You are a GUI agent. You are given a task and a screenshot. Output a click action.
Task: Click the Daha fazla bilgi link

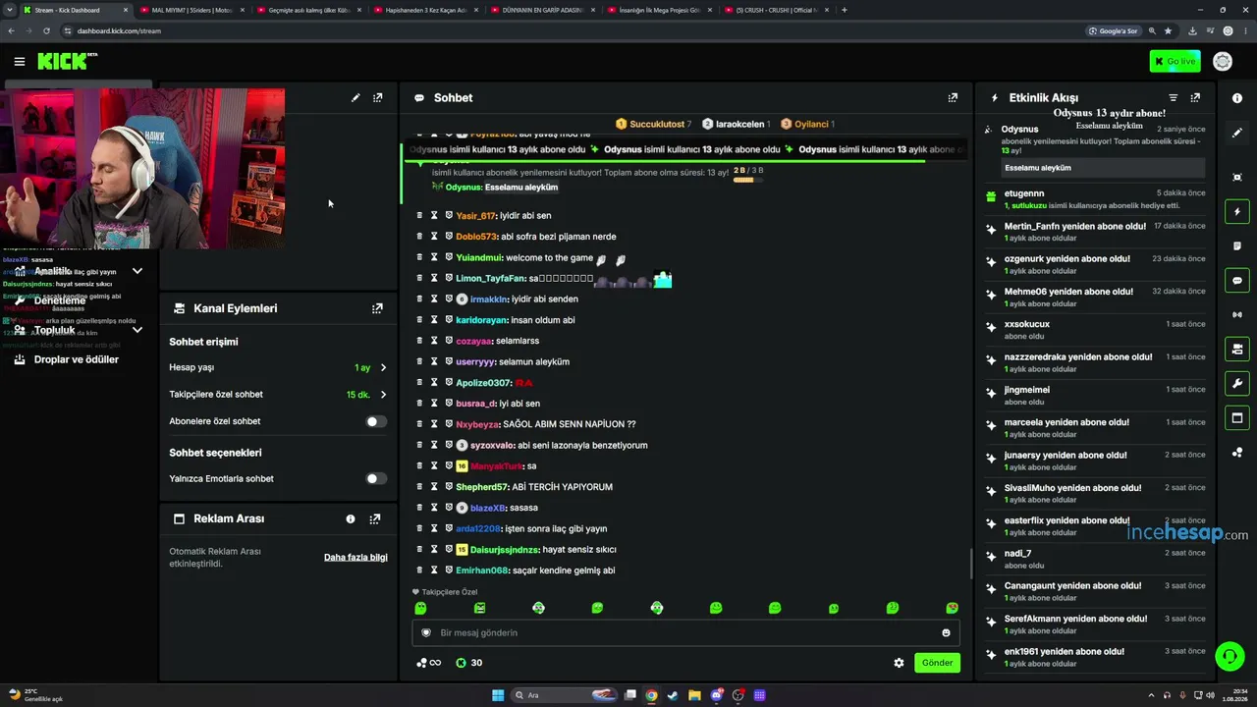pos(355,558)
